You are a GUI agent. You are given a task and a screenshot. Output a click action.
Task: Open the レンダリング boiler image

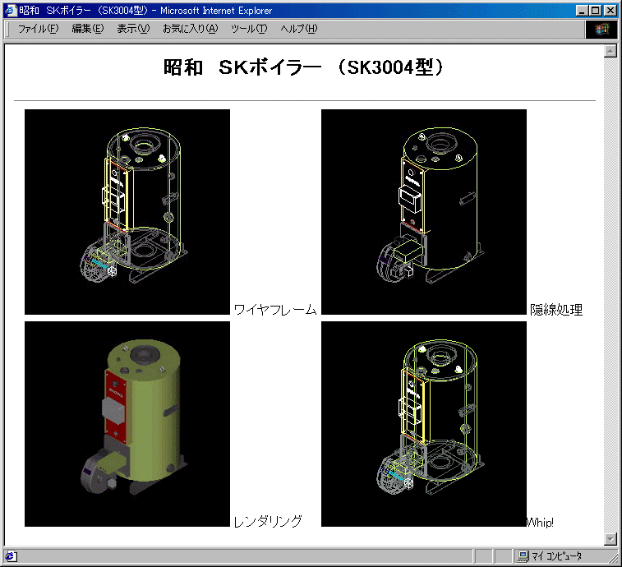[x=127, y=424]
